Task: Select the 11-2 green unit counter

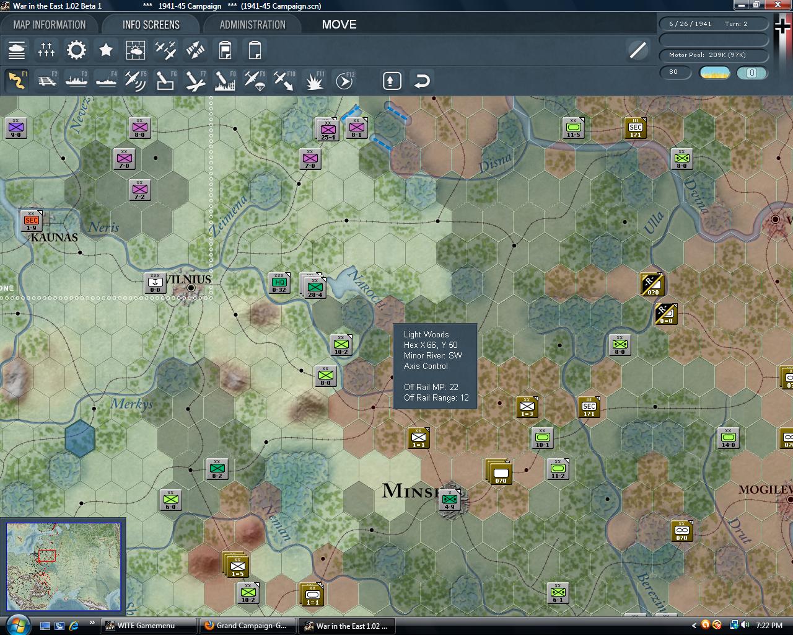Action: tap(558, 469)
